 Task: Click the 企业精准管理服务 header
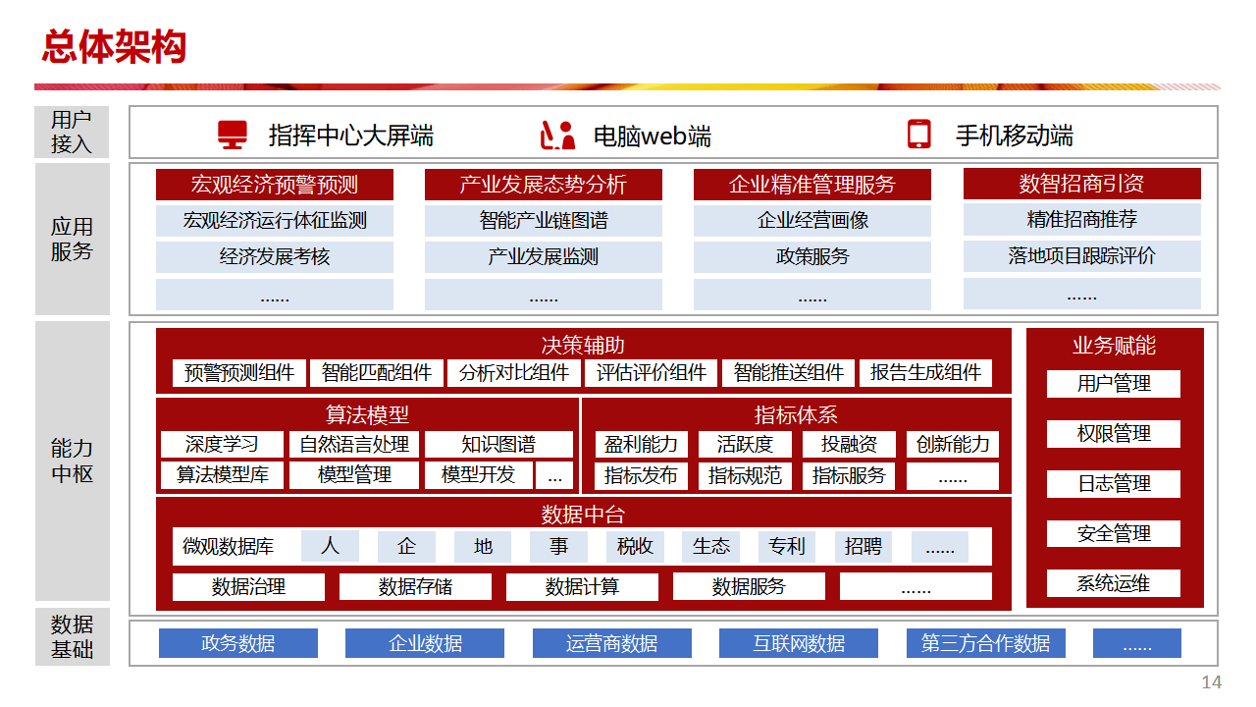click(x=812, y=185)
